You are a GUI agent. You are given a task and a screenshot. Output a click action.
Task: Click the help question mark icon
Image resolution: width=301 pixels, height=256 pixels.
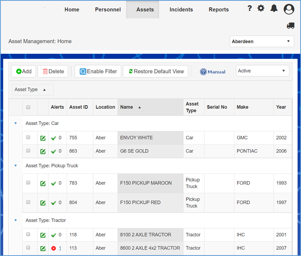250,8
